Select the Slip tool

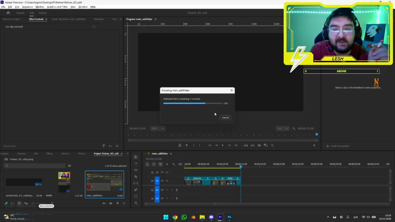(x=136, y=183)
